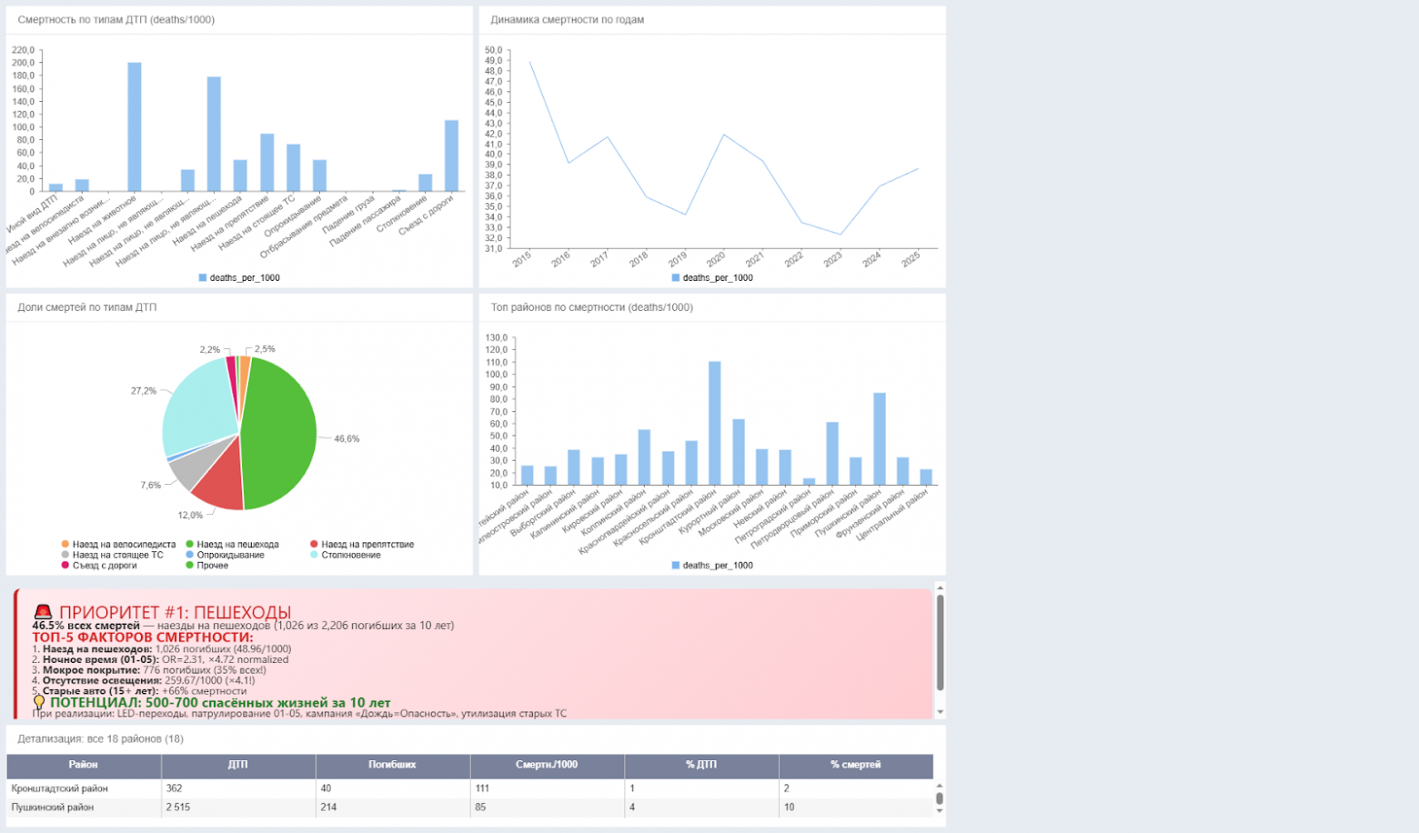Click the Прочее legend marker
The image size is (1419, 833).
189,566
